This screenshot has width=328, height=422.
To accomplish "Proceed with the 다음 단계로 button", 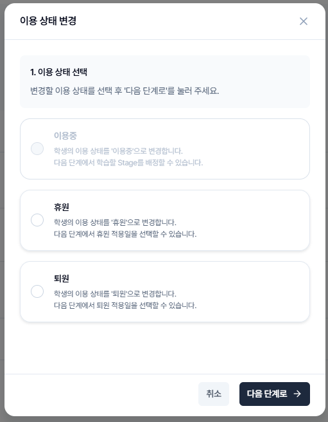I will click(275, 394).
